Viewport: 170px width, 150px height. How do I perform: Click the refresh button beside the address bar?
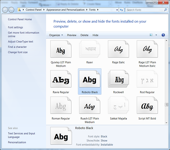click(121, 10)
